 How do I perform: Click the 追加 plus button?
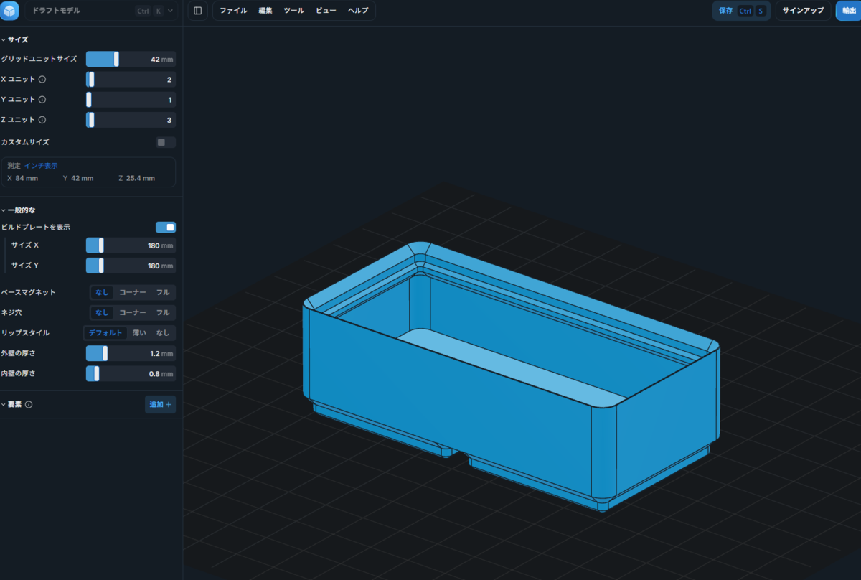click(160, 405)
